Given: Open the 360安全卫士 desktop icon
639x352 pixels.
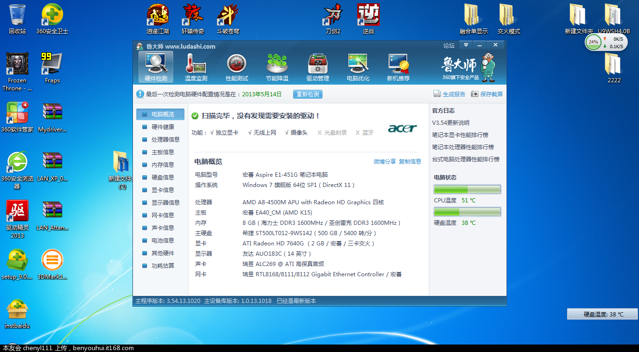Looking at the screenshot, I should point(52,19).
